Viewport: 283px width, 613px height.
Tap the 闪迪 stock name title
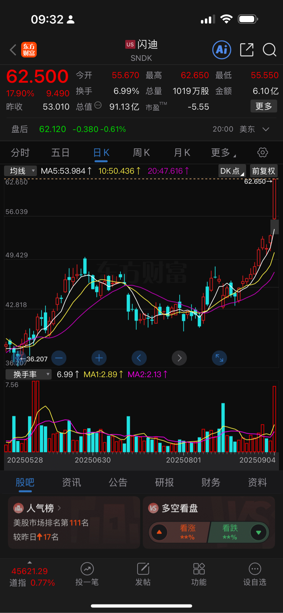[x=147, y=45]
